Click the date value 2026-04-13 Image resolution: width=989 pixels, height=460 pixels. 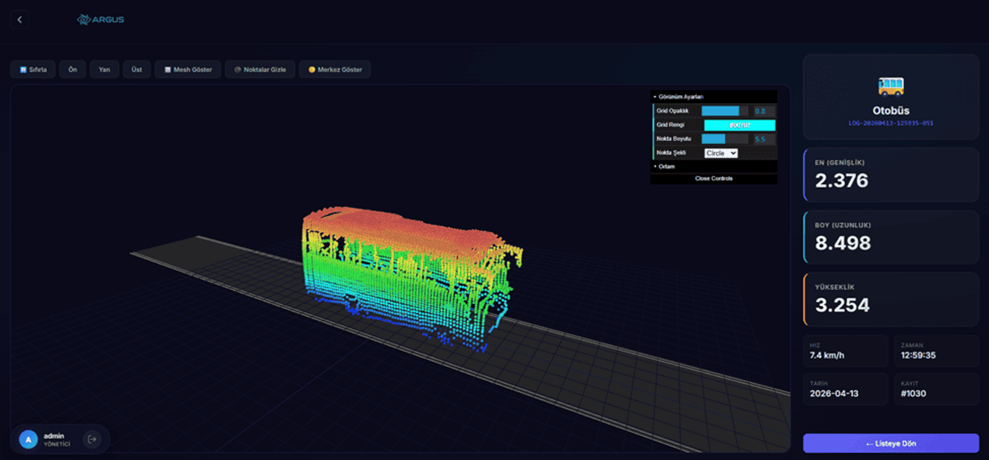[834, 394]
